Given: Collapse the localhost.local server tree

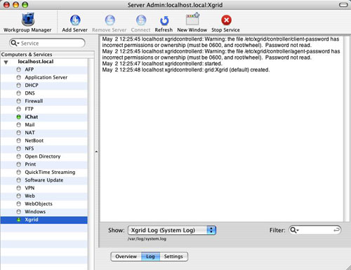Looking at the screenshot, I should [6, 62].
